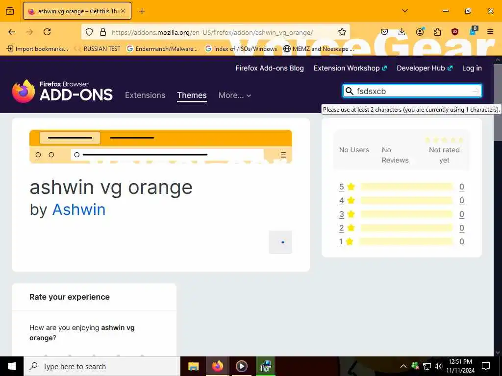Open media player taskbar icon
This screenshot has width=502, height=376.
(x=241, y=366)
